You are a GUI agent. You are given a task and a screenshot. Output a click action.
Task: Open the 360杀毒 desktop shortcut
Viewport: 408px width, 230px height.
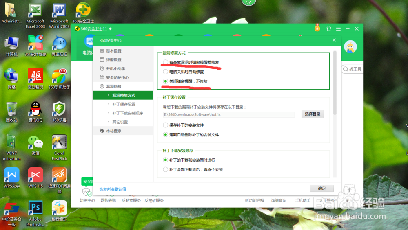(x=59, y=112)
